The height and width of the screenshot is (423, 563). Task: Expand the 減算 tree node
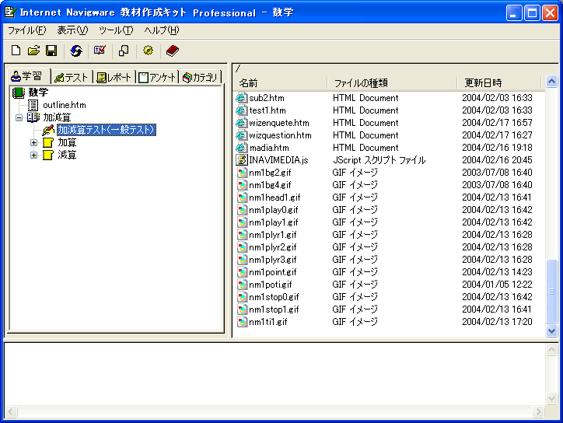click(x=33, y=155)
